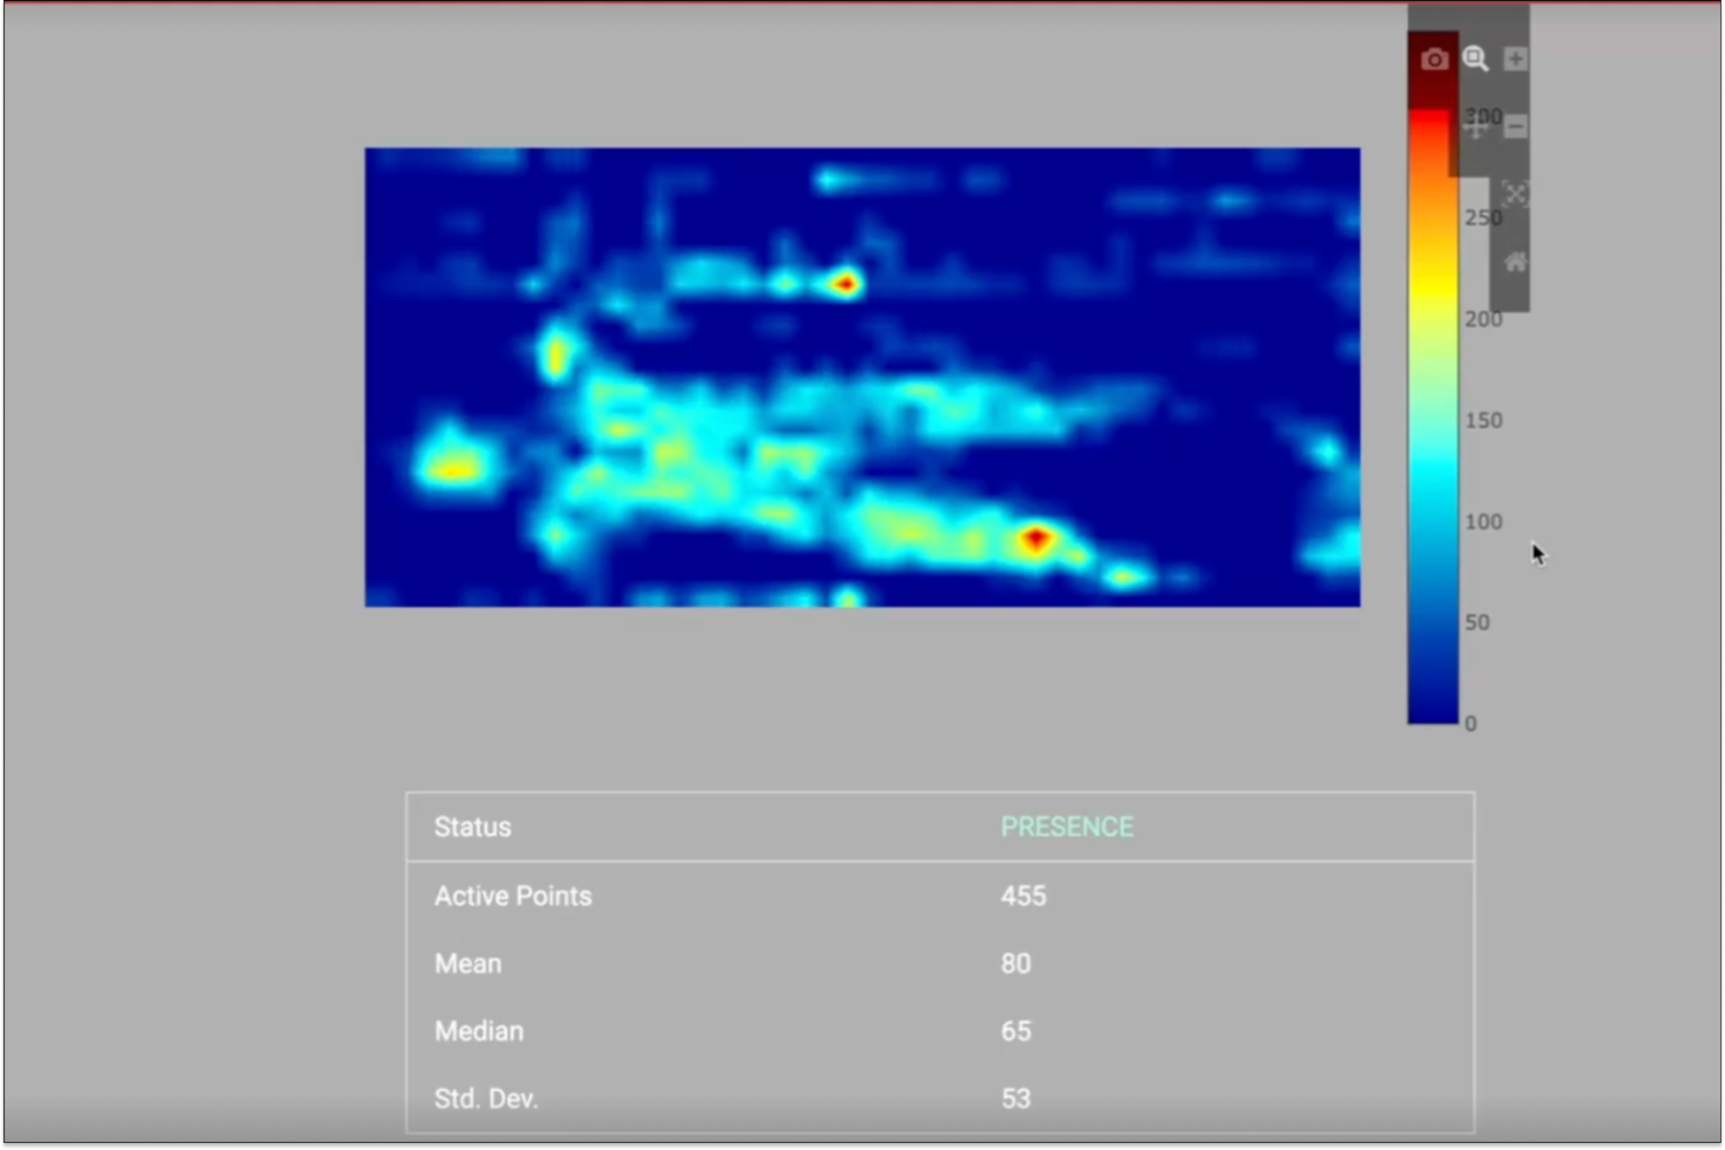Image resolution: width=1725 pixels, height=1150 pixels.
Task: Click the green PRESENCE status value
Action: tap(1066, 827)
